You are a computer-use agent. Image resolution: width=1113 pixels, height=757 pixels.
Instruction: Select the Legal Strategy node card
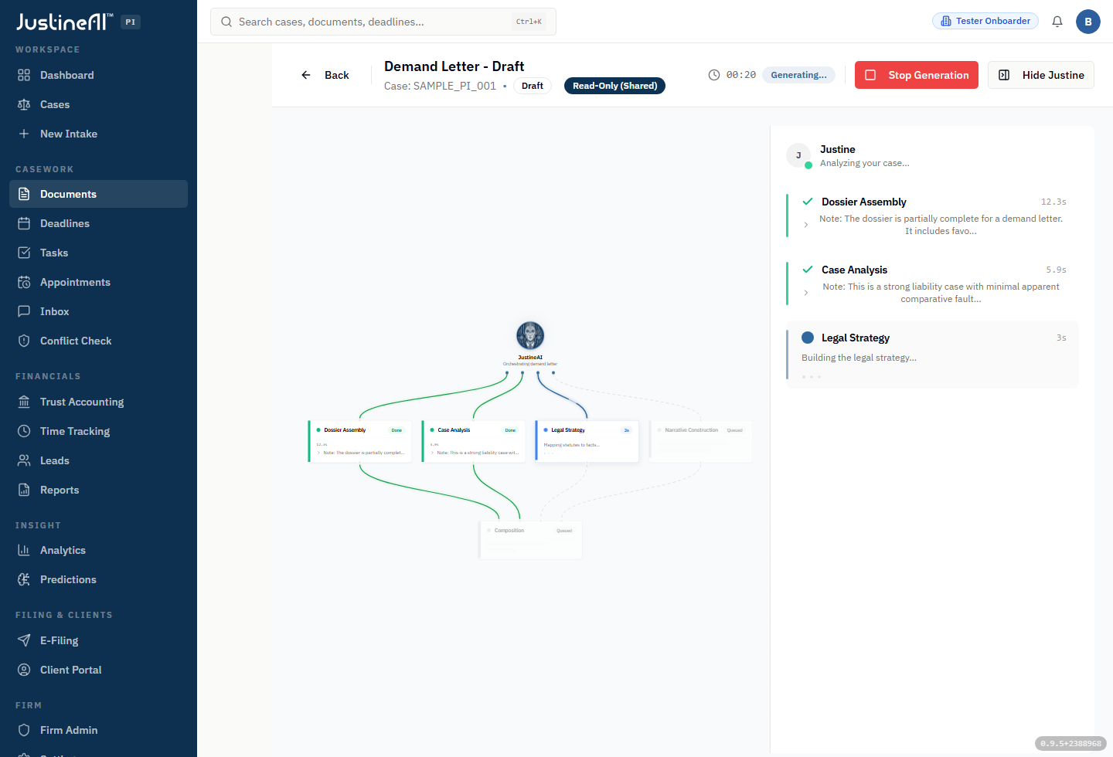(x=587, y=441)
